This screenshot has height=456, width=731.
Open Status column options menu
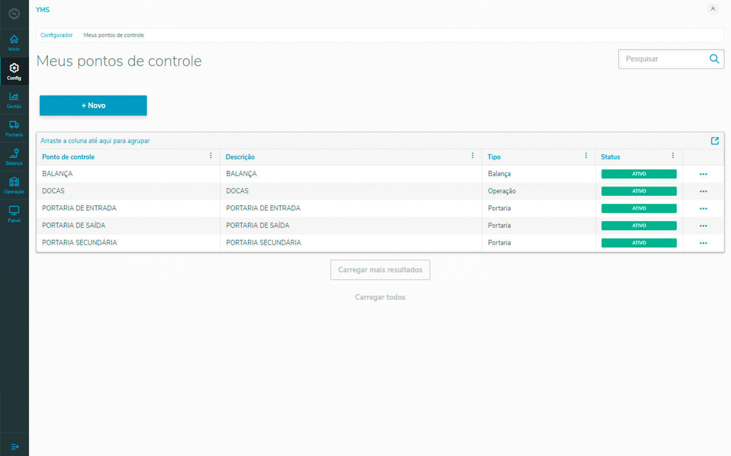[x=673, y=156]
